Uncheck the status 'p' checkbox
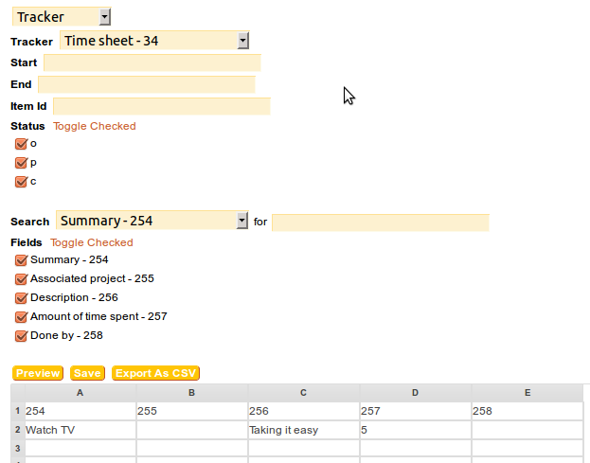 click(x=21, y=163)
